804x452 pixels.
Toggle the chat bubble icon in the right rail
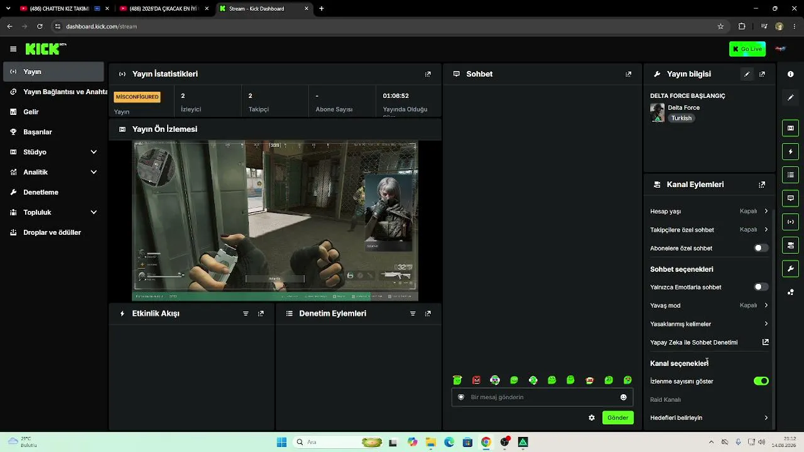(790, 198)
